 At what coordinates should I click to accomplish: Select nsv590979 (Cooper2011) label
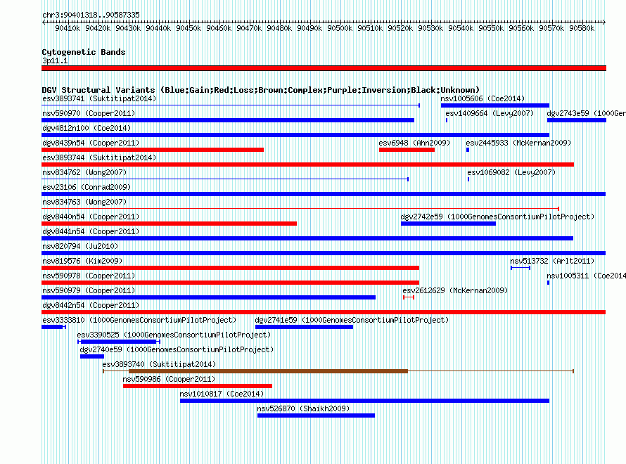(89, 290)
